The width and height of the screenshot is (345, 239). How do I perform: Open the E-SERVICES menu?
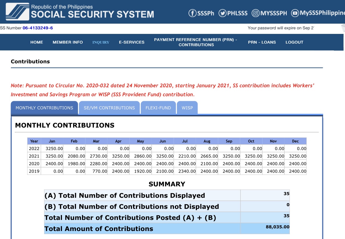click(x=132, y=42)
